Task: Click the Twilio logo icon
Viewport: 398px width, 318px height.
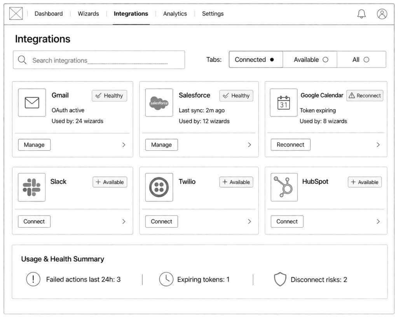Action: pyautogui.click(x=159, y=187)
